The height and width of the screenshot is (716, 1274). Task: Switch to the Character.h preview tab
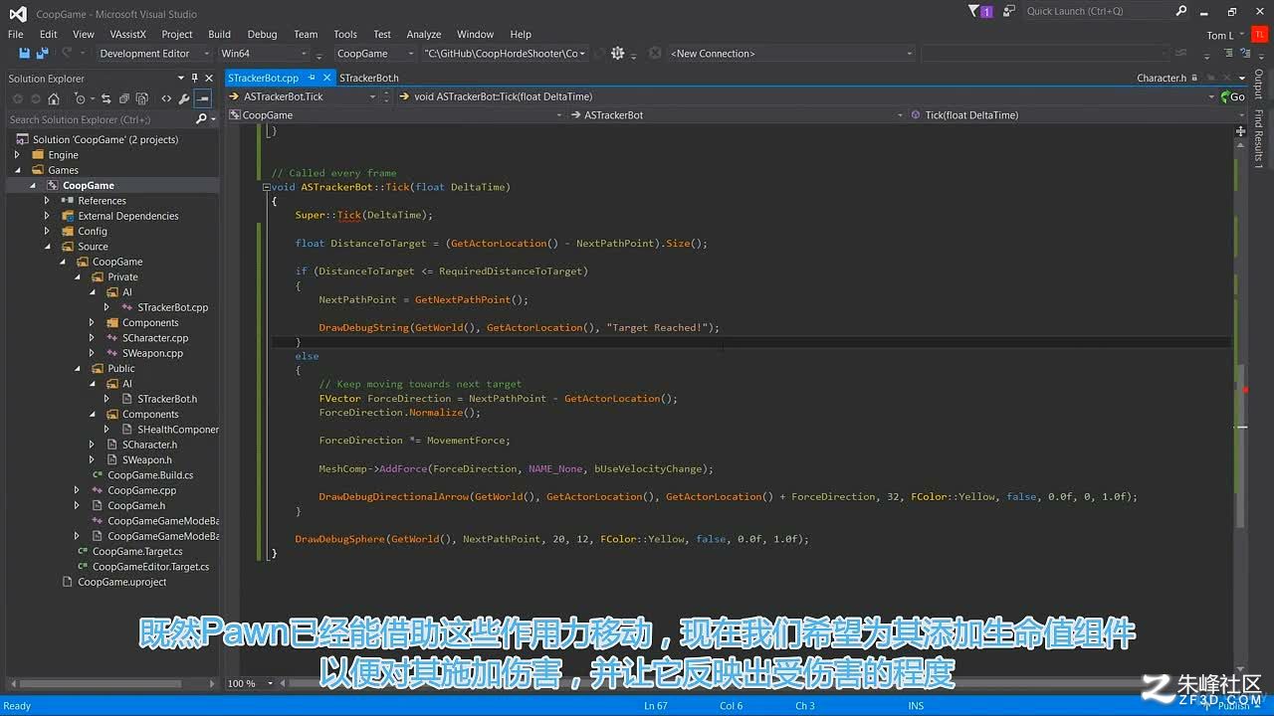pos(1161,78)
